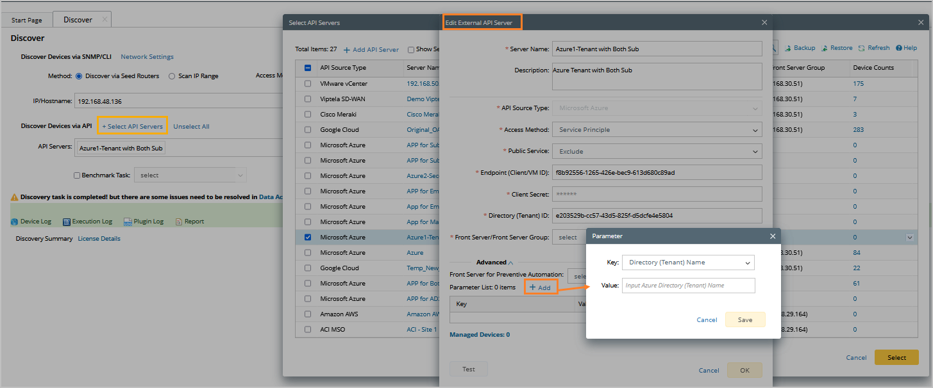Select the Scan IP Range radio button

(x=172, y=76)
